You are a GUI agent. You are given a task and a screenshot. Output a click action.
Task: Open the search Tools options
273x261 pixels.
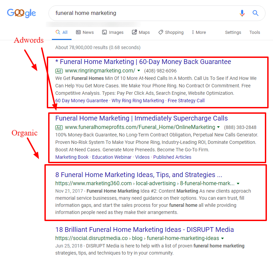[255, 32]
